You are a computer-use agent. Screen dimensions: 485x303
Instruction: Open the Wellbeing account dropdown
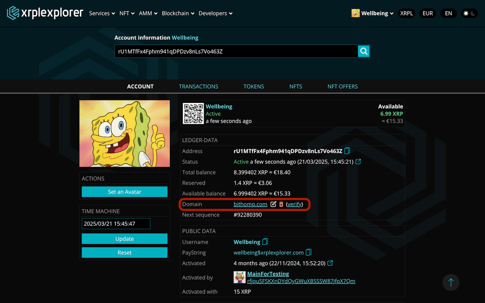click(375, 13)
